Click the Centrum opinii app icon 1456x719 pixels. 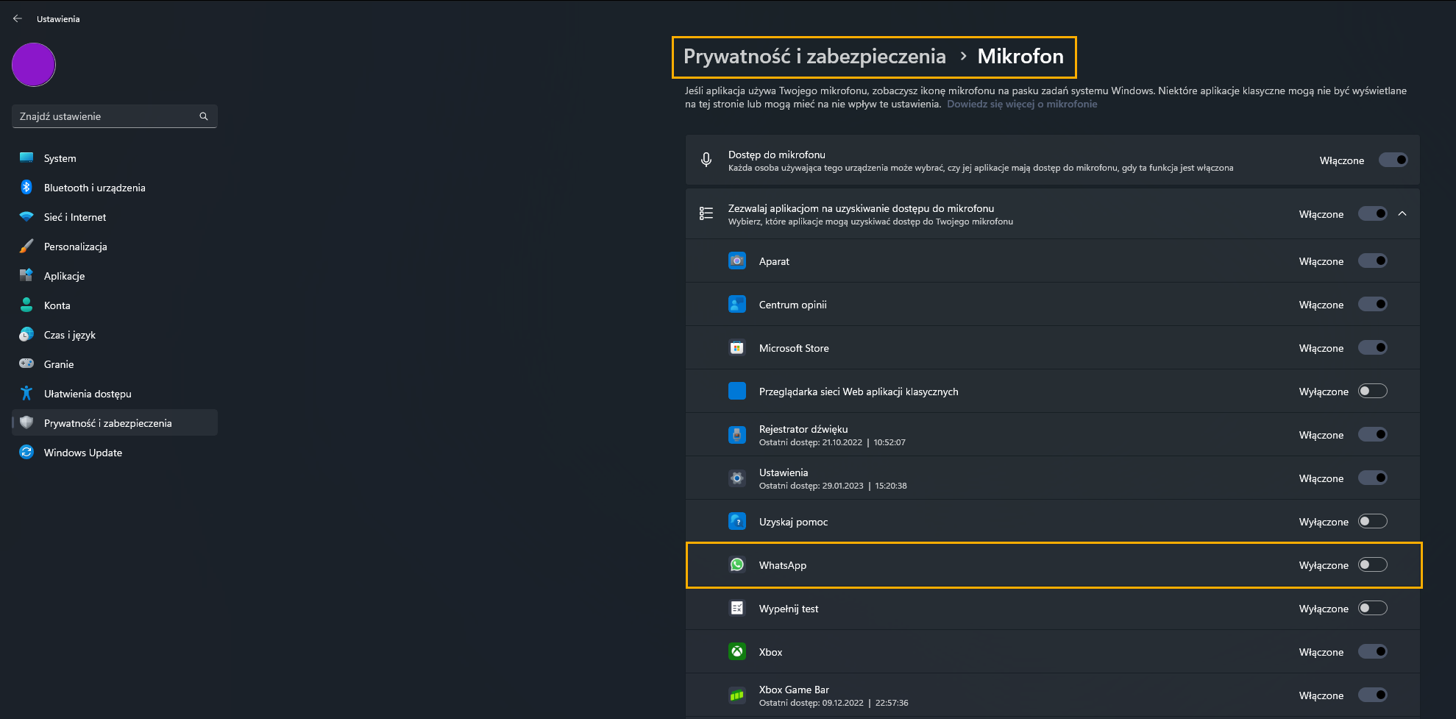point(737,304)
